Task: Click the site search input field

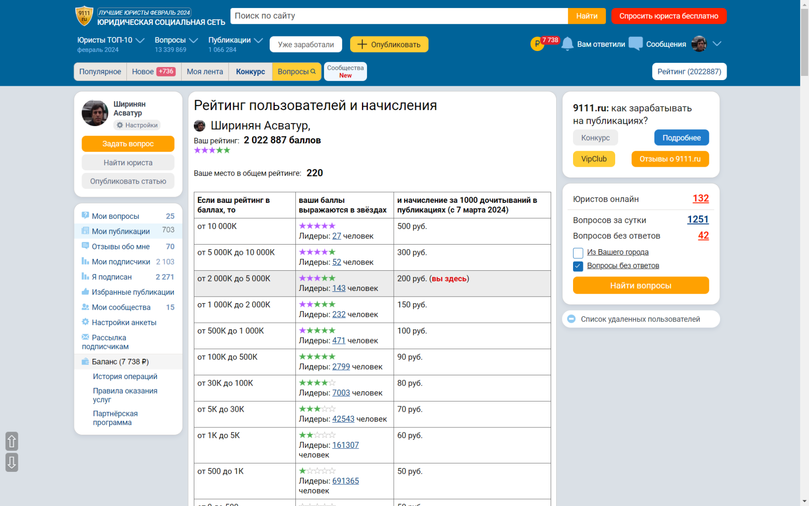Action: coord(399,16)
